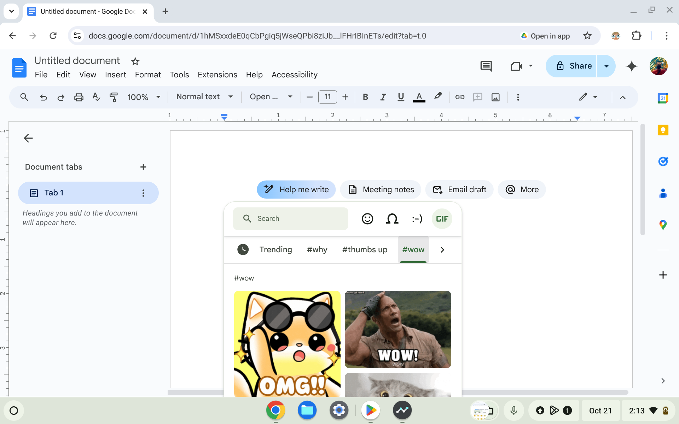
Task: Click the Insert image icon
Action: point(495,97)
